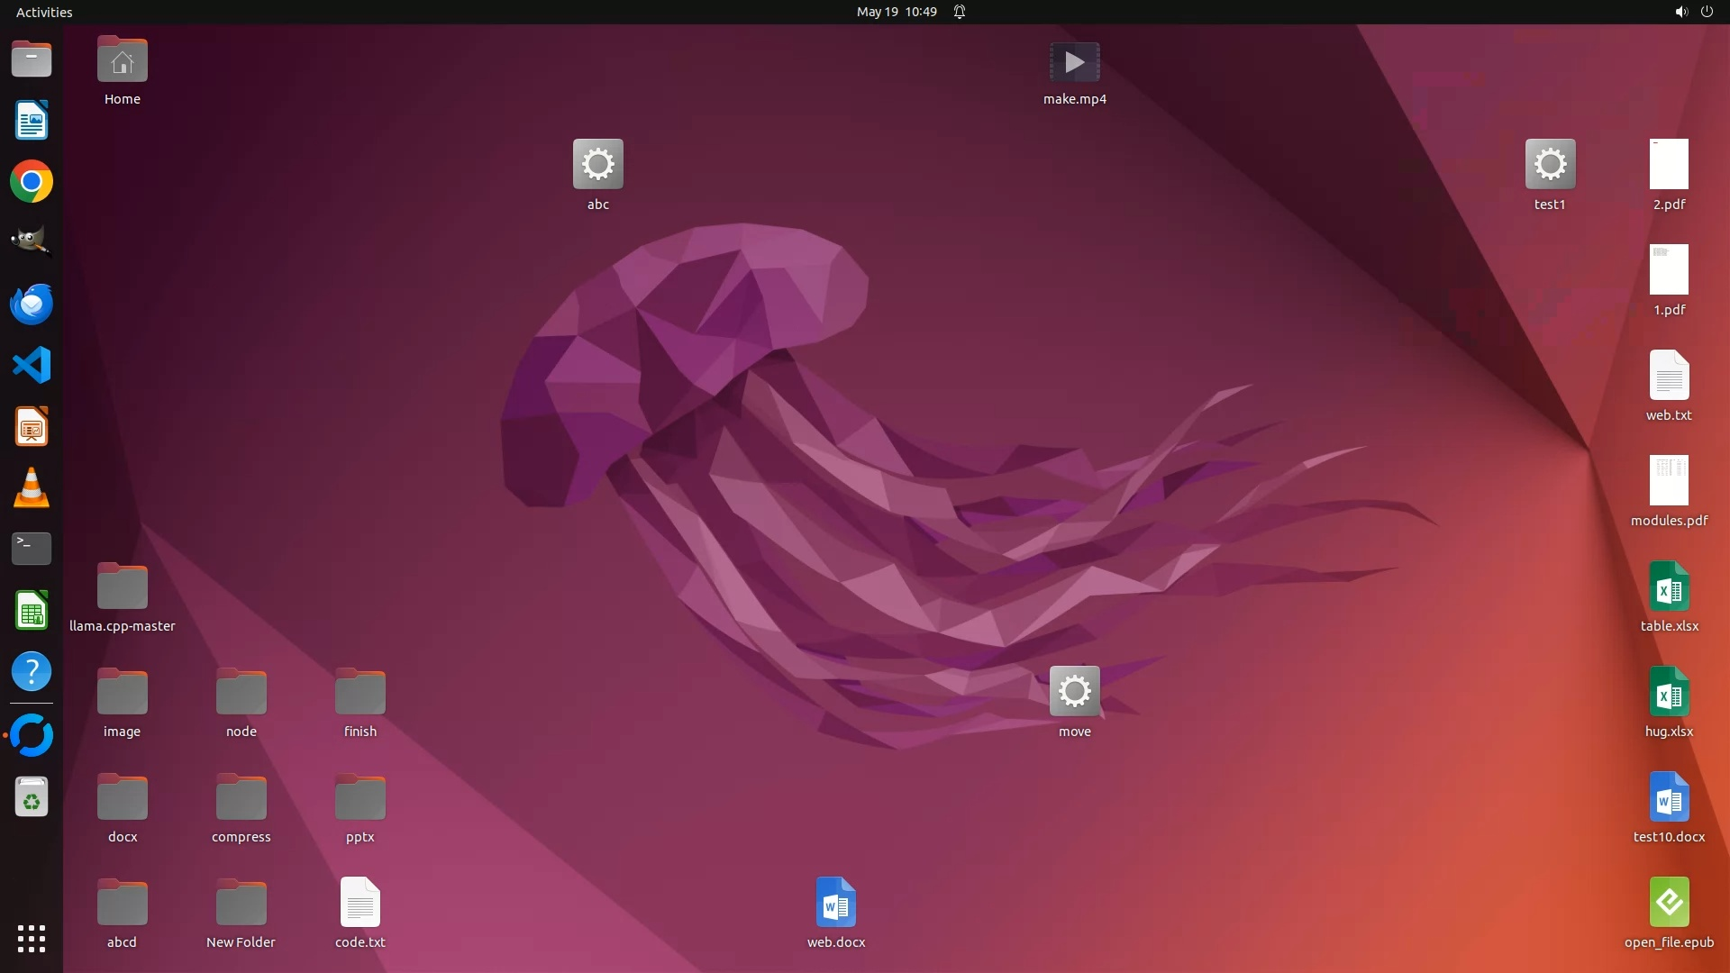This screenshot has width=1730, height=973.
Task: Show Applications grid button
Action: [32, 939]
